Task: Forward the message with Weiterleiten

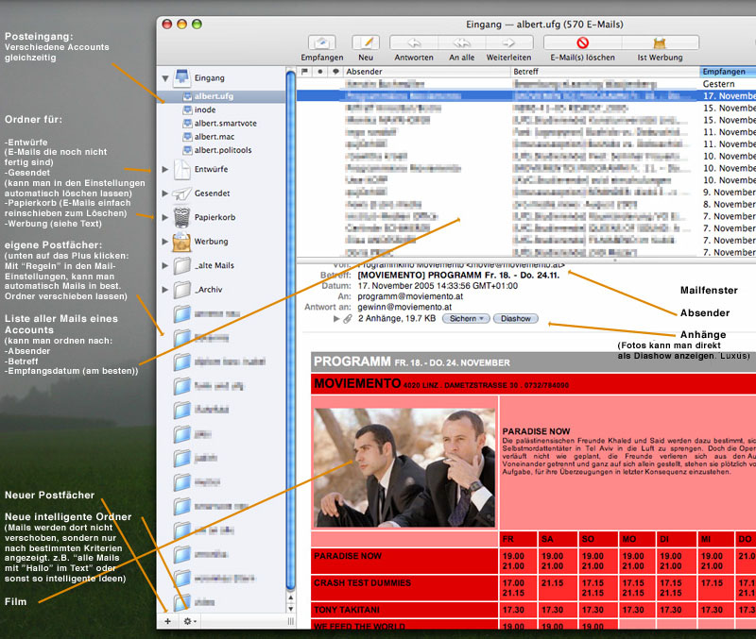Action: click(508, 42)
